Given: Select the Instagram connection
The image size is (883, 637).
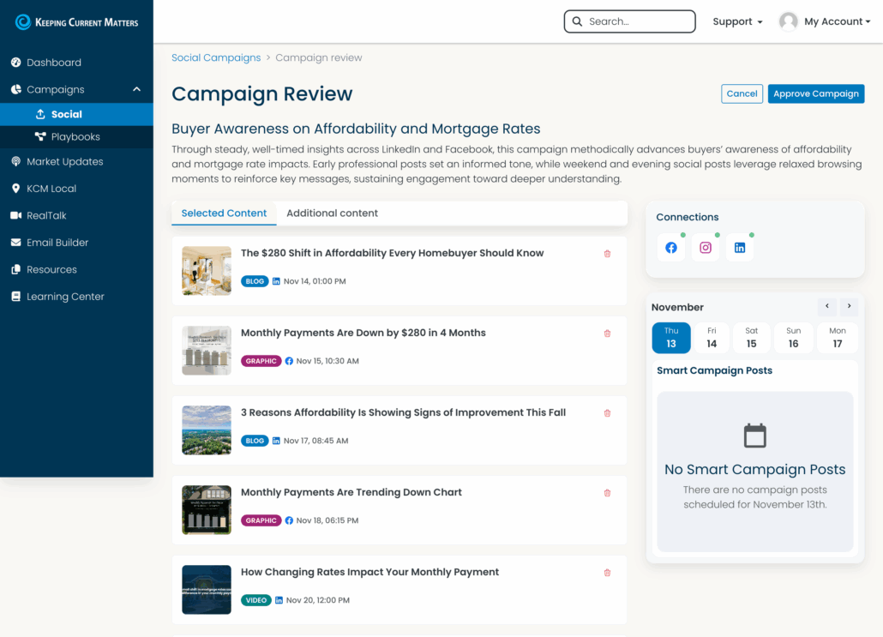Looking at the screenshot, I should tap(706, 247).
